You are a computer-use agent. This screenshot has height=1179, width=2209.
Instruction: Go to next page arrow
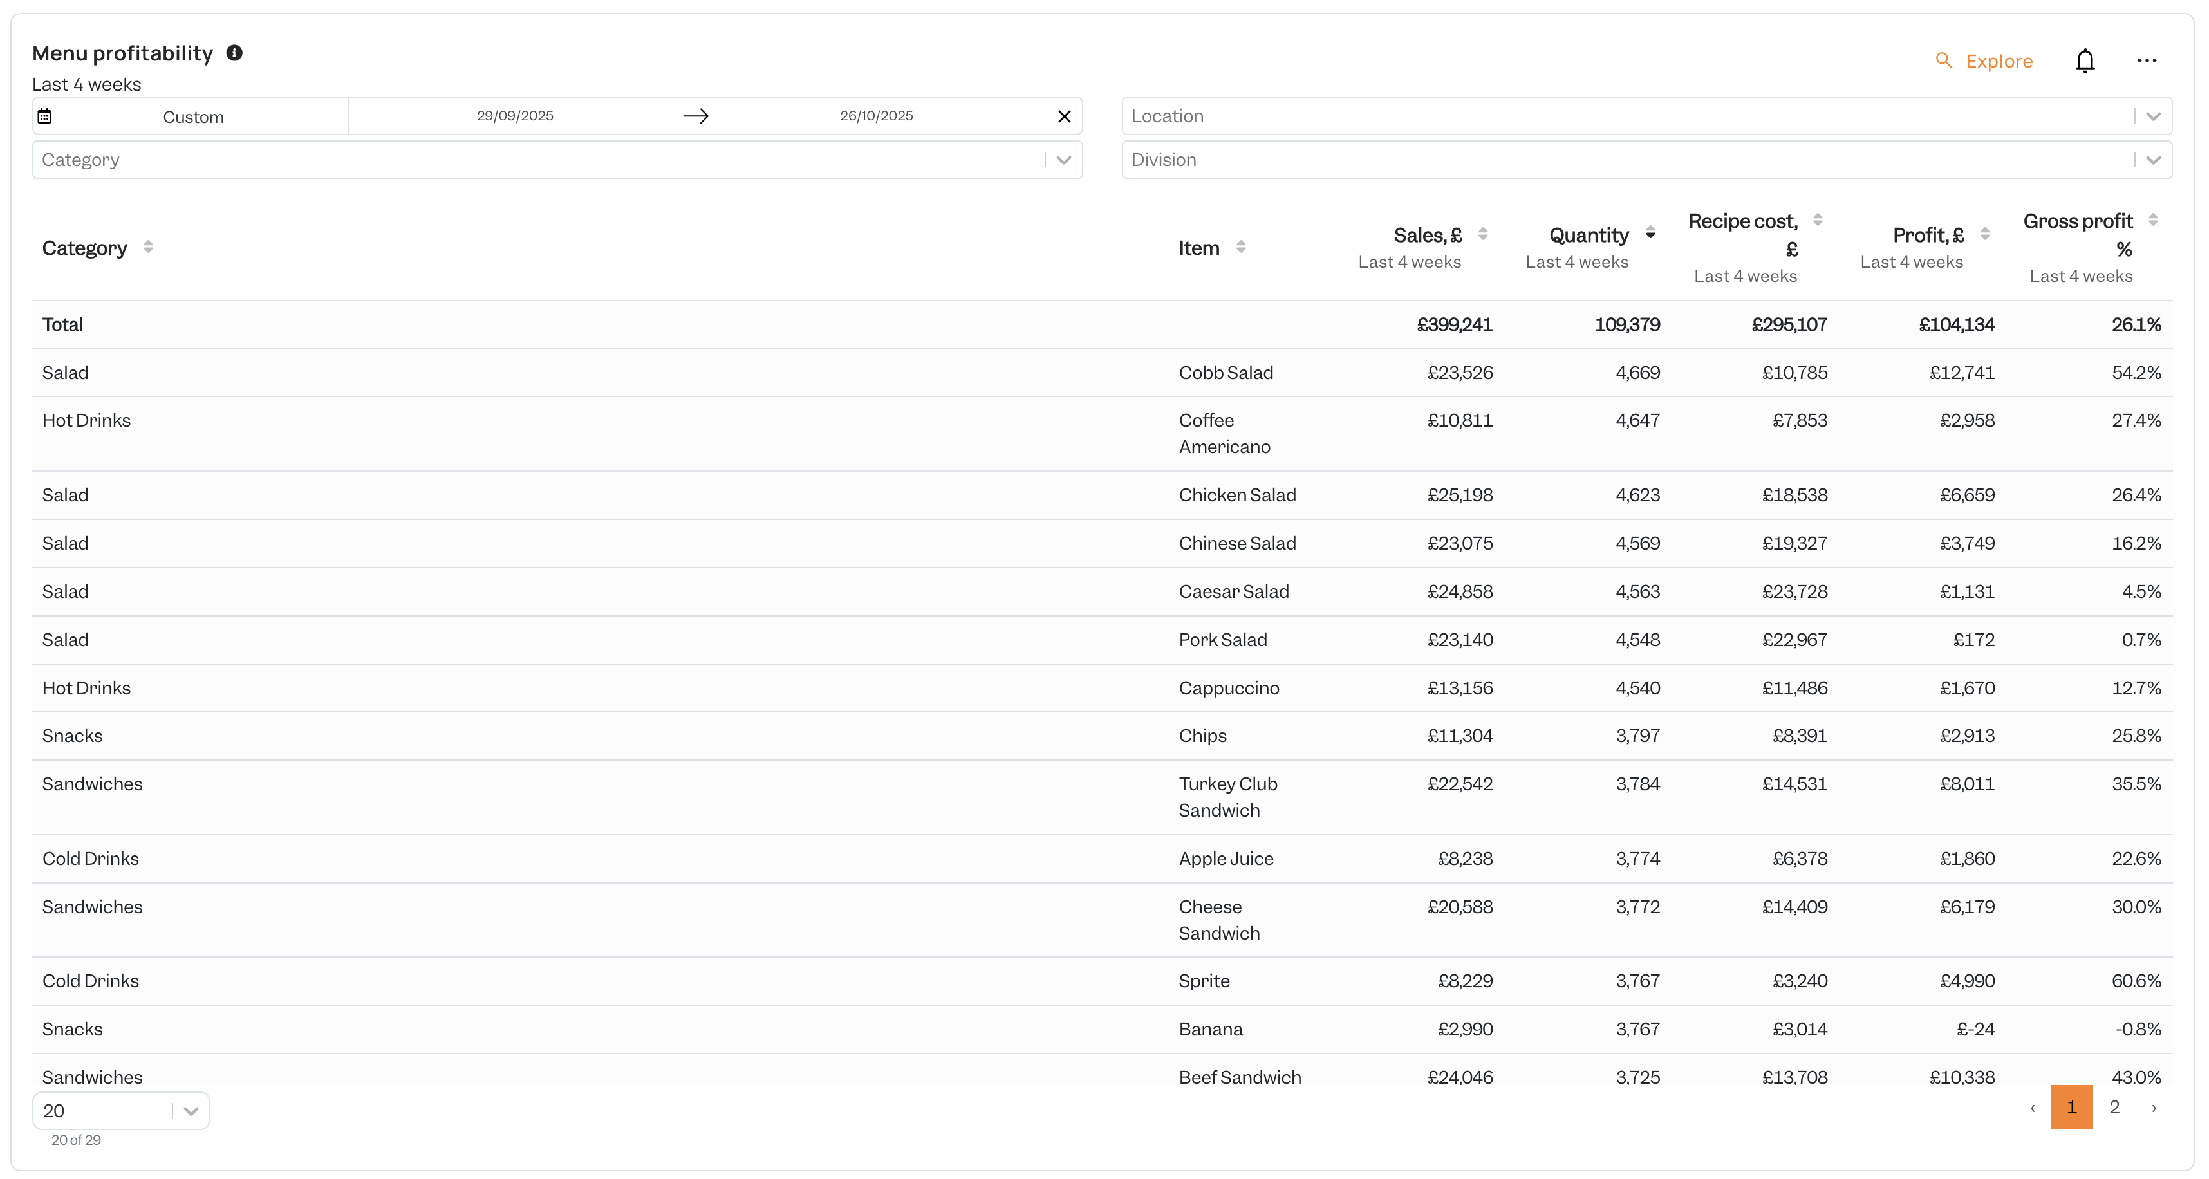pos(2154,1108)
